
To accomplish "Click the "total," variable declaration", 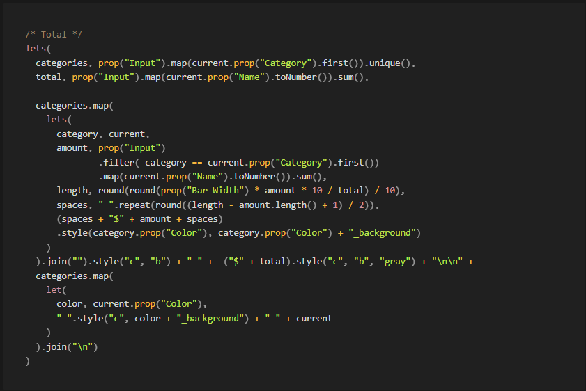I will pos(51,77).
